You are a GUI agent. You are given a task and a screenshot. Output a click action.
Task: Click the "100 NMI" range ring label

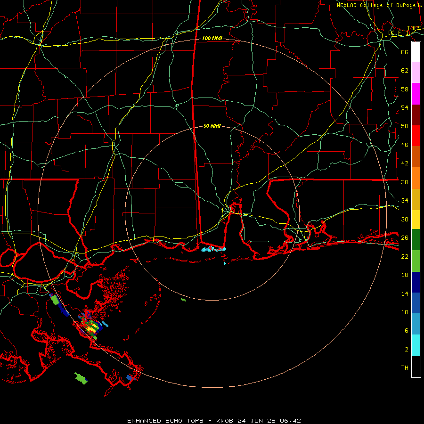tap(212, 39)
